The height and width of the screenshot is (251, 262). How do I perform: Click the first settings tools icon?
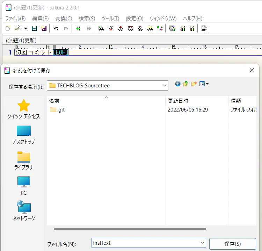(172, 28)
